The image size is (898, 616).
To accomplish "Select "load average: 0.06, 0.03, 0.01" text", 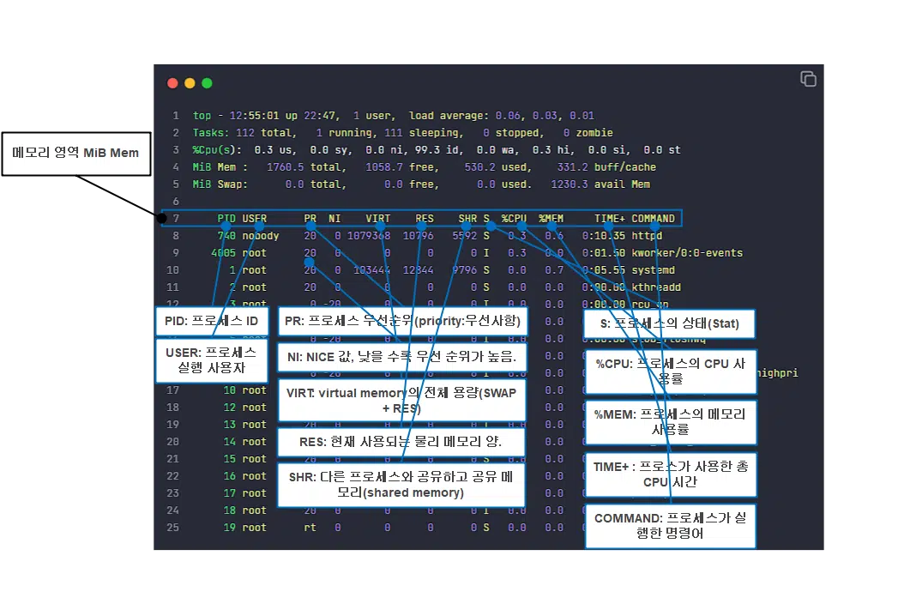I will (502, 116).
